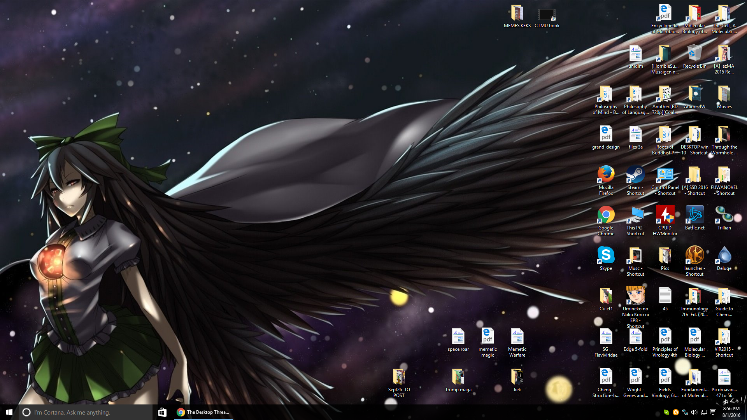
Task: Select the SG Flaviviridae document
Action: (x=606, y=343)
